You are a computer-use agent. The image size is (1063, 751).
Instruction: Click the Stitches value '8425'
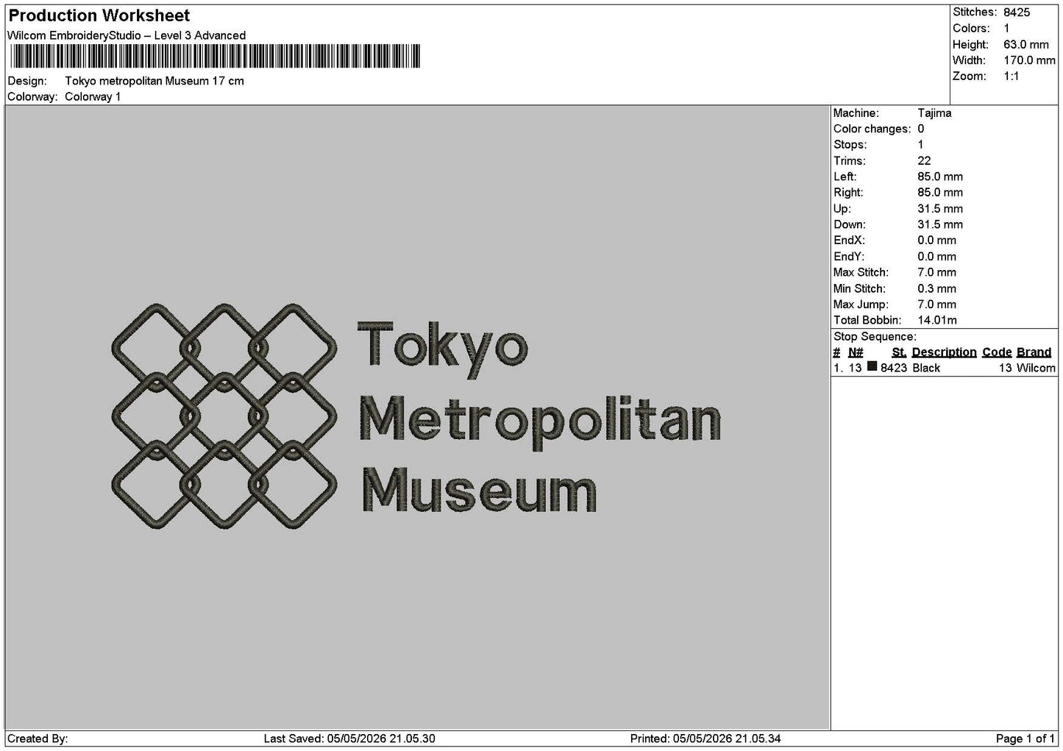pos(1017,13)
